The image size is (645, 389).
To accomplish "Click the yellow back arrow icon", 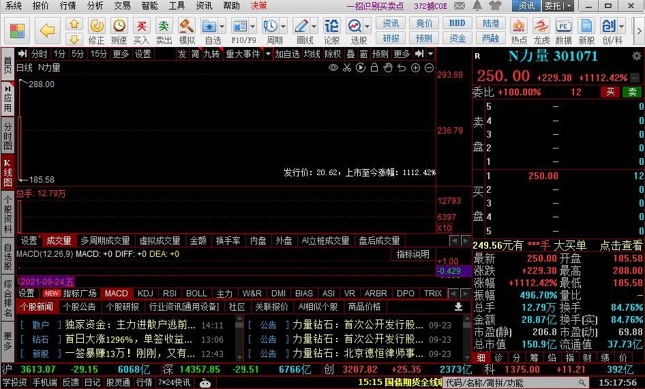I will pyautogui.click(x=47, y=31).
